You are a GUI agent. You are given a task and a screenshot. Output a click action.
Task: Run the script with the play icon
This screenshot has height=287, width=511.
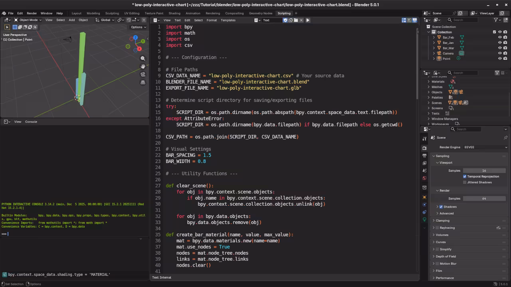(308, 20)
